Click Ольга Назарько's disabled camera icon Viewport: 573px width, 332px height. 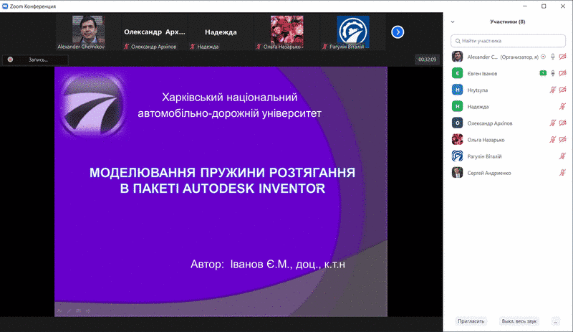click(x=562, y=139)
